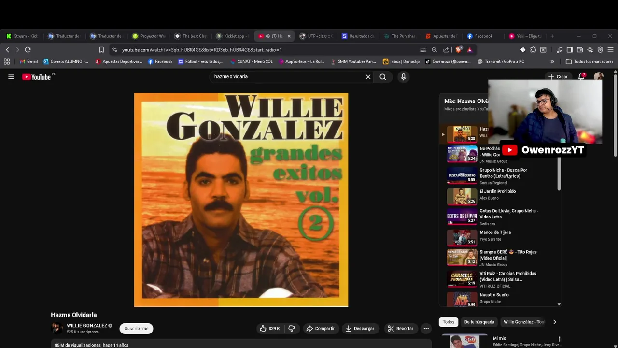Open the media control music note
This screenshot has height=348, width=618.
click(560, 50)
